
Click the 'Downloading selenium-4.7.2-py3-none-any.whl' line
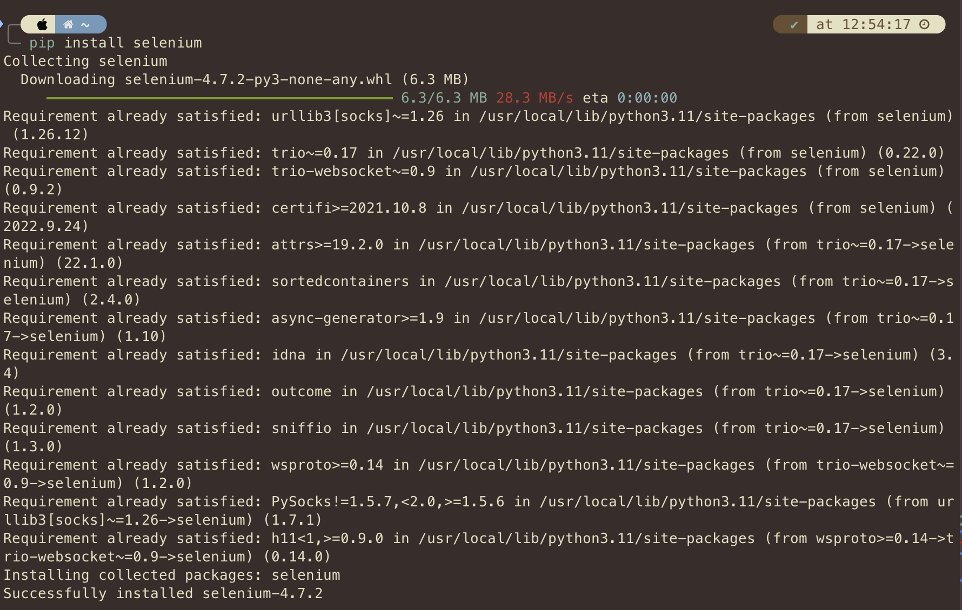[245, 79]
